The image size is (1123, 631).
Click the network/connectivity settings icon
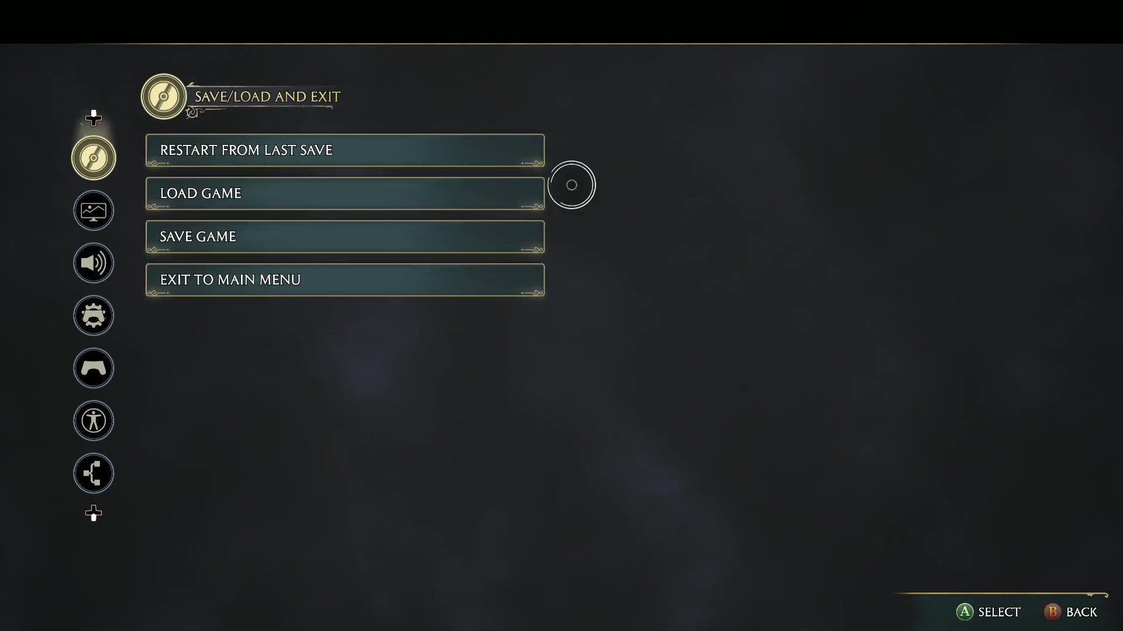(x=94, y=472)
